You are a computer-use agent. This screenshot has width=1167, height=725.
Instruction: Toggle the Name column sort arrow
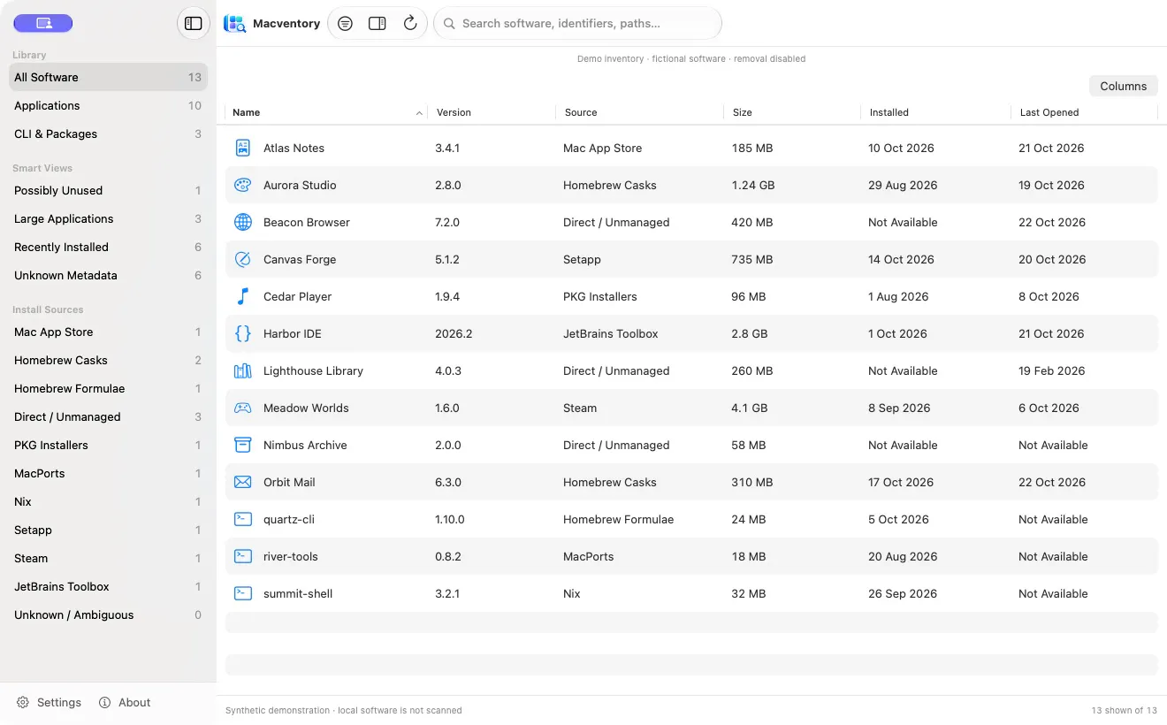[419, 113]
